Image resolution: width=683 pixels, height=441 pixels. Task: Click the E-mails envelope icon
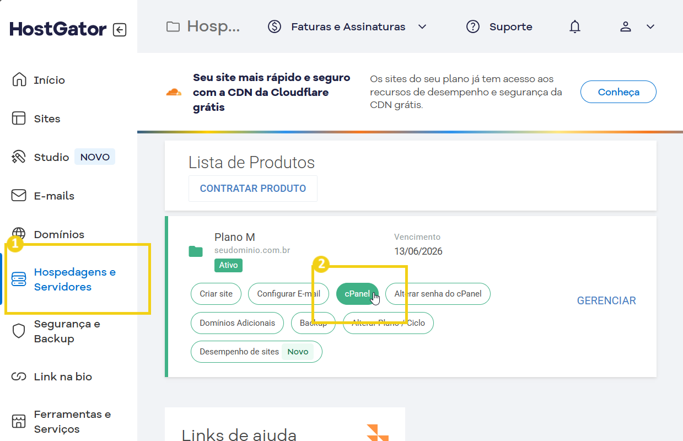[x=19, y=196]
